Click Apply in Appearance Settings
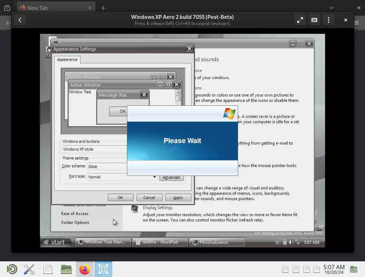This screenshot has height=277, width=365. [178, 198]
